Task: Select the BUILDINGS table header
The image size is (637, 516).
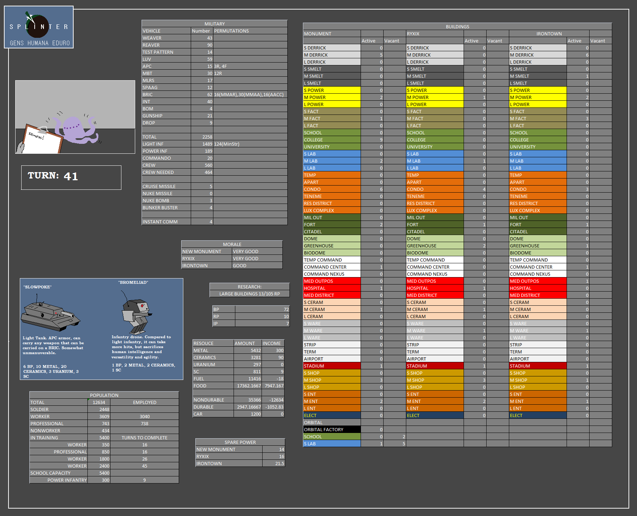Action: click(x=457, y=27)
